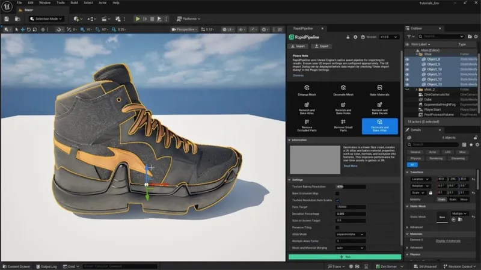The image size is (481, 270).
Task: Open the Selection Mode dropdown
Action: click(46, 19)
